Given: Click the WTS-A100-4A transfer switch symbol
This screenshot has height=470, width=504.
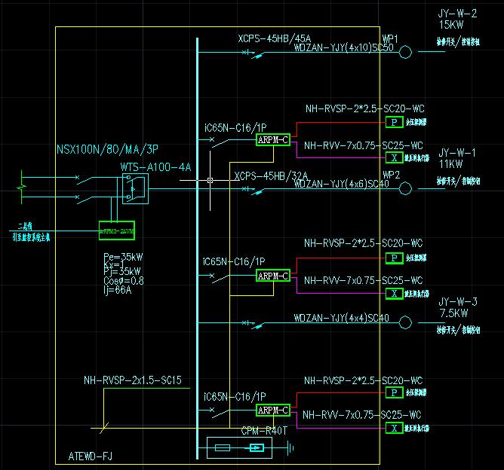Looking at the screenshot, I should [x=135, y=189].
